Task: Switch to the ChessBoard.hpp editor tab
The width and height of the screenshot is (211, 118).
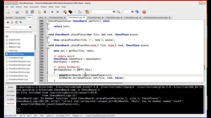Action: [56, 17]
